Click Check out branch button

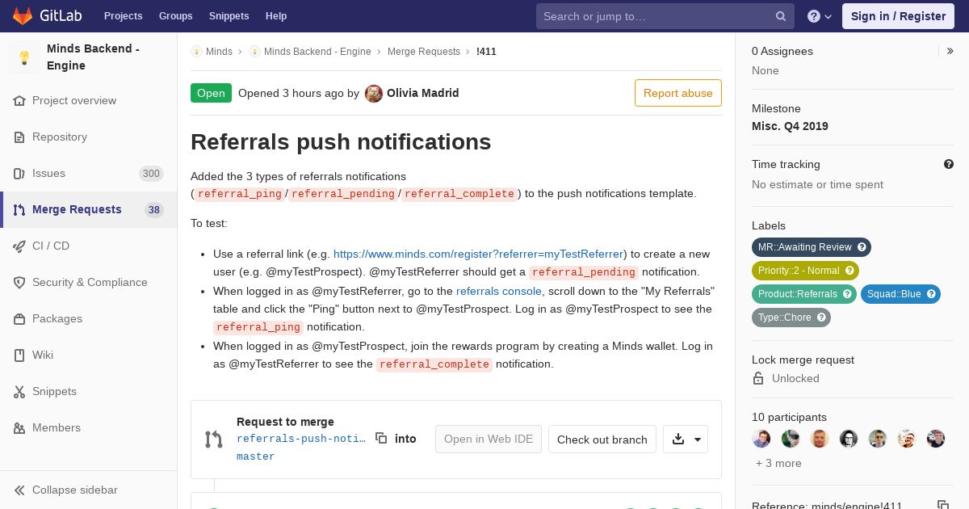pyautogui.click(x=602, y=440)
